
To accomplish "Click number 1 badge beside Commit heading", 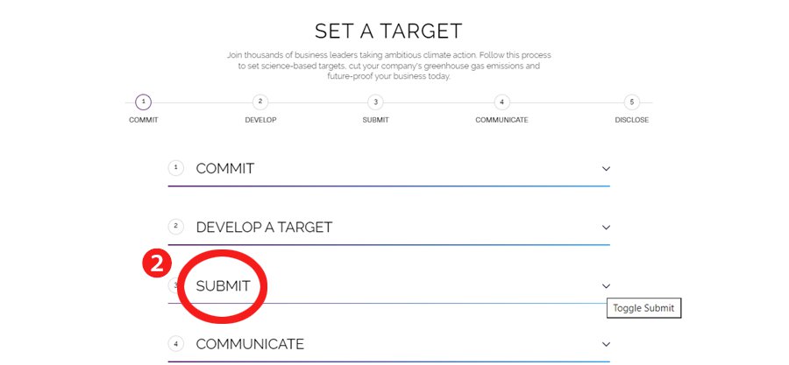I will point(176,167).
